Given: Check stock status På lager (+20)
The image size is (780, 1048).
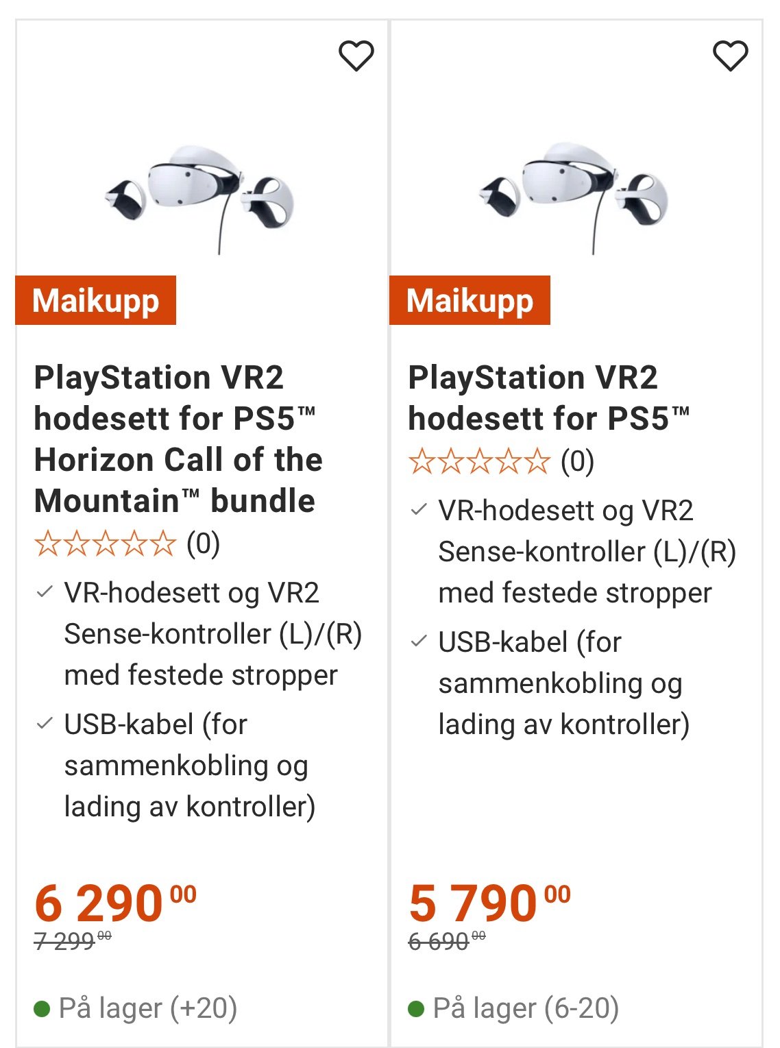Looking at the screenshot, I should pos(136,1008).
